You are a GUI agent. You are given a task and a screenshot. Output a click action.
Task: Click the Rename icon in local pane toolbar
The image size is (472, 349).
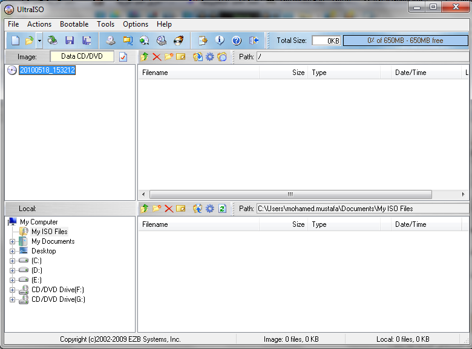180,209
